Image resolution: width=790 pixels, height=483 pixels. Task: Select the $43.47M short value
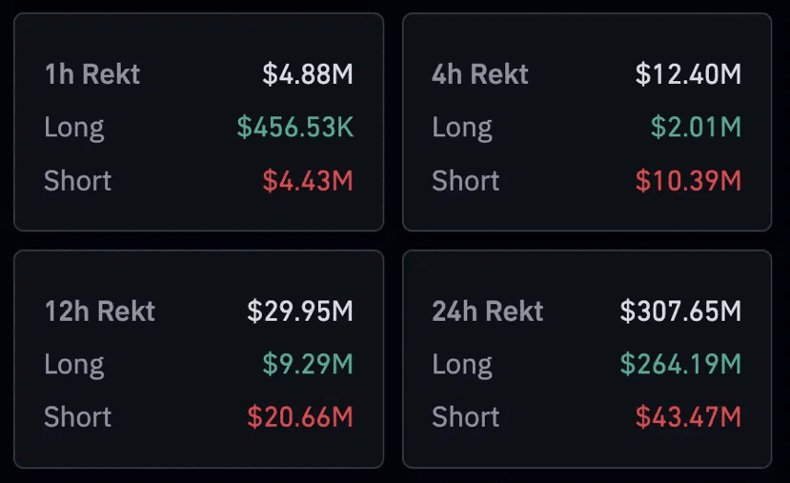point(688,417)
